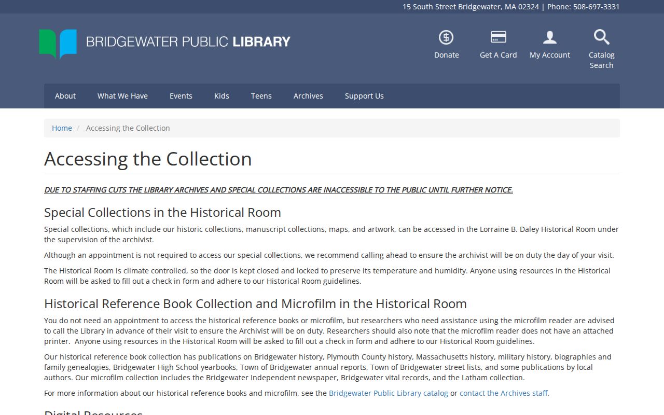This screenshot has height=415, width=664.
Task: Click Bridgewater Public Library title text
Action: (x=188, y=41)
